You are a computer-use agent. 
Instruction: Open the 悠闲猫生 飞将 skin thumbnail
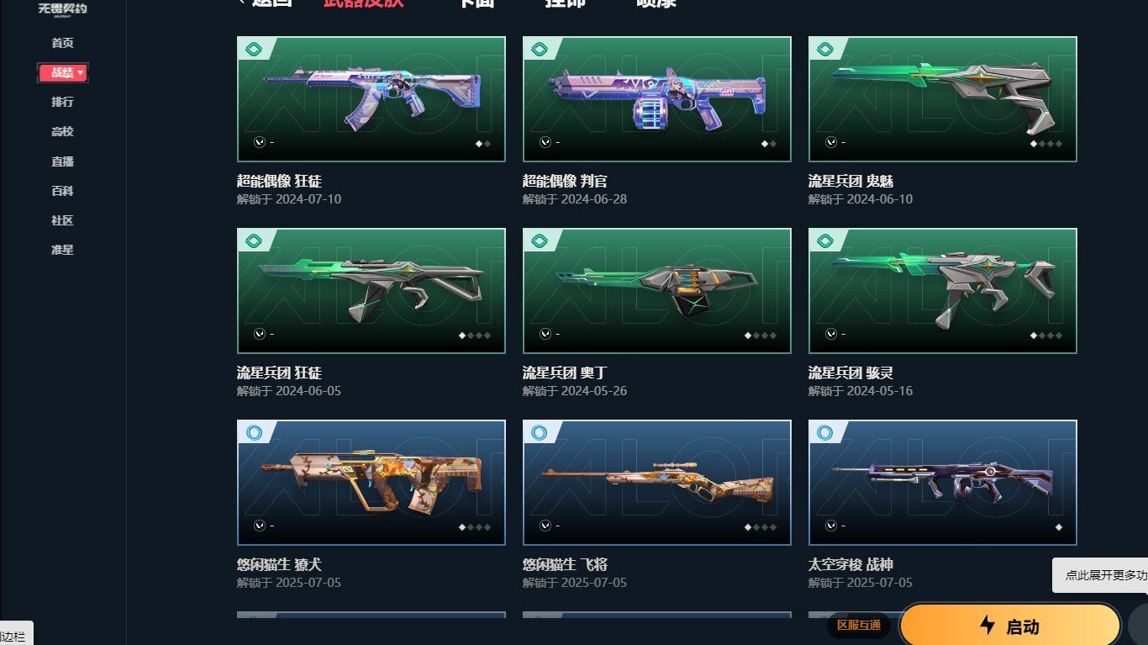pos(657,483)
